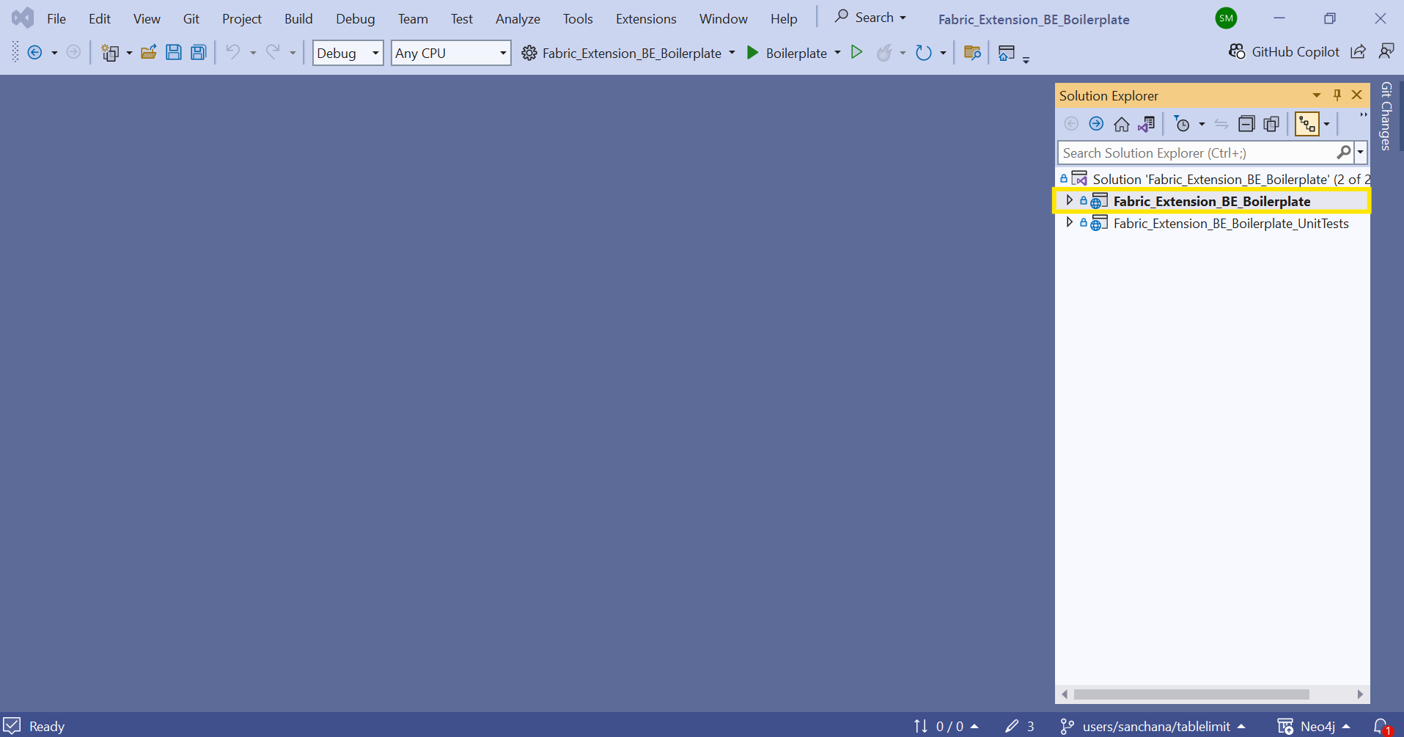The width and height of the screenshot is (1404, 737).
Task: Open the Debug configuration combo box
Action: click(348, 53)
